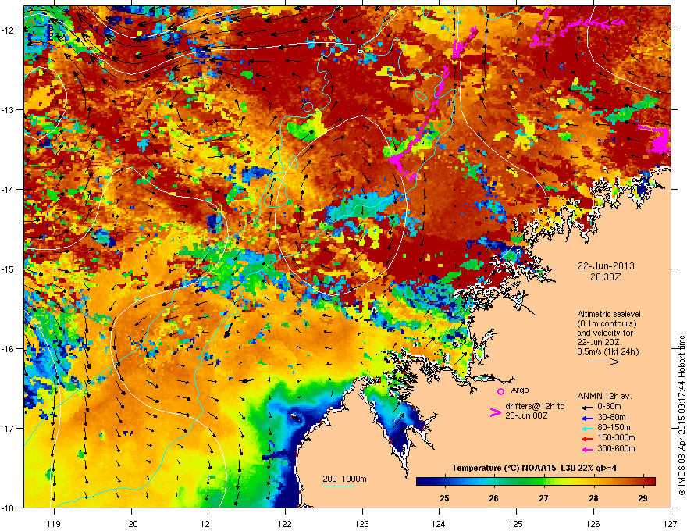
Task: Click the longitude axis label 119
Action: pyautogui.click(x=54, y=523)
